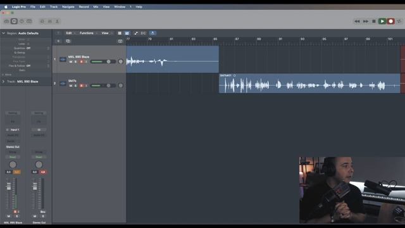Click the Read automation button on MXL strip
The height and width of the screenshot is (228, 405).
click(x=13, y=157)
